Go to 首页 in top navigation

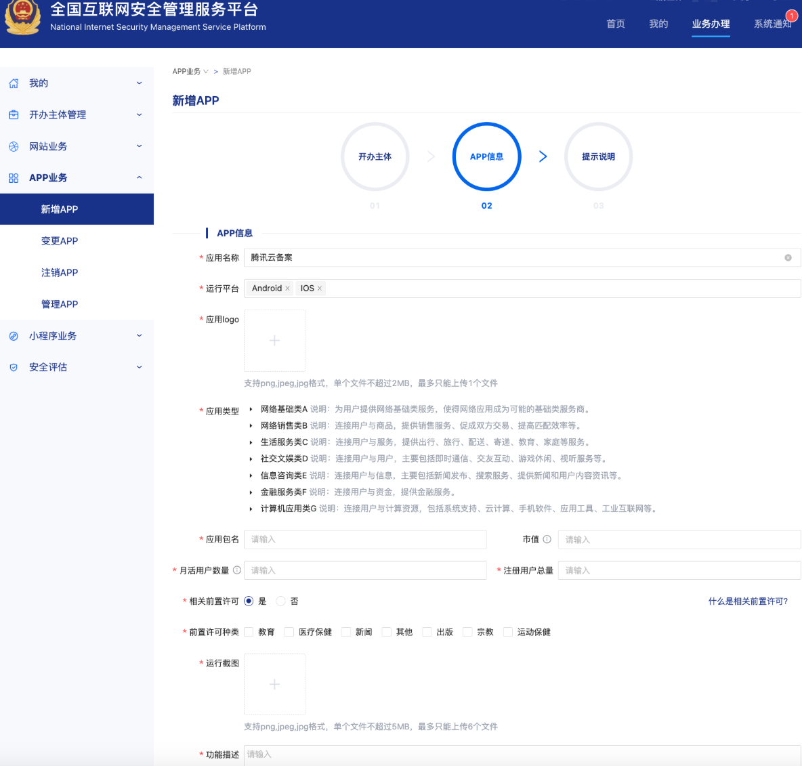pyautogui.click(x=615, y=24)
